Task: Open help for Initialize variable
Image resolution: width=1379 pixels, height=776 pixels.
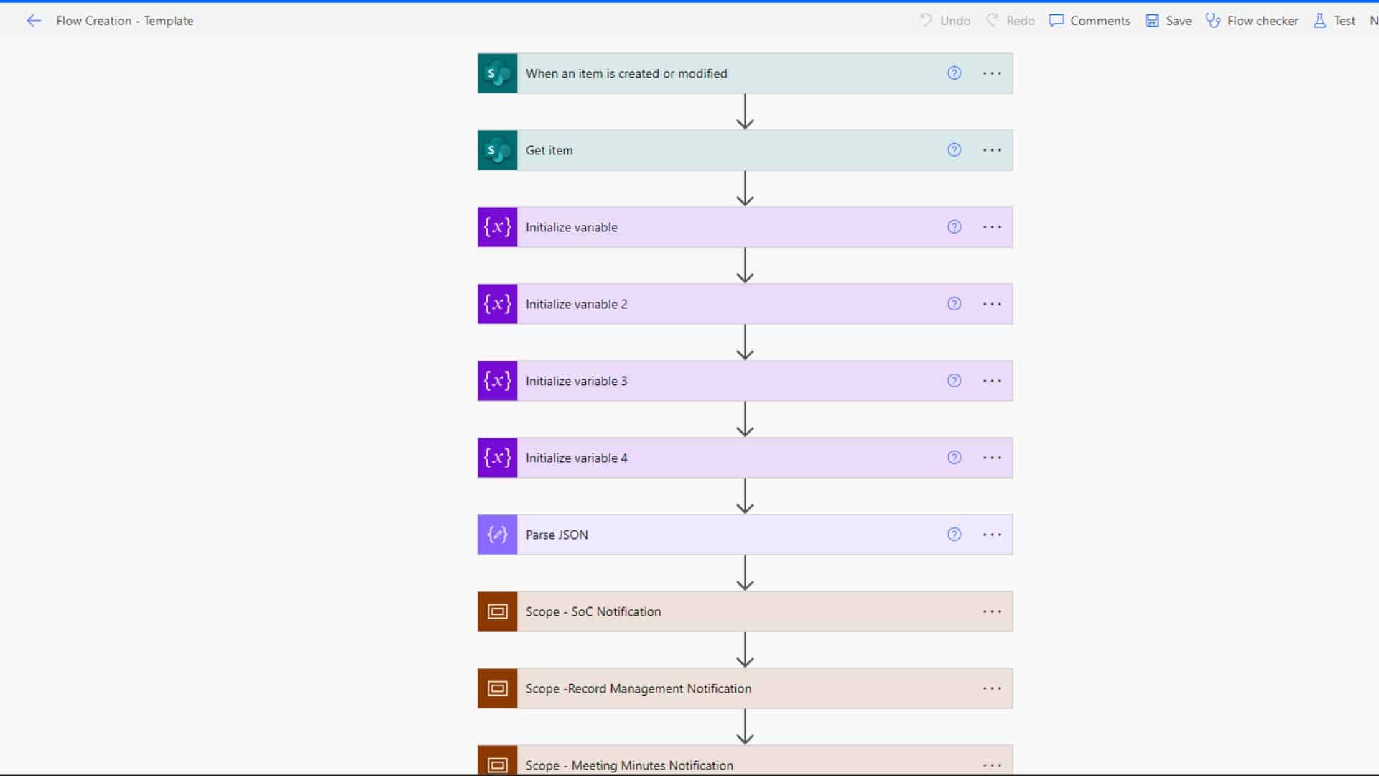Action: 954,226
